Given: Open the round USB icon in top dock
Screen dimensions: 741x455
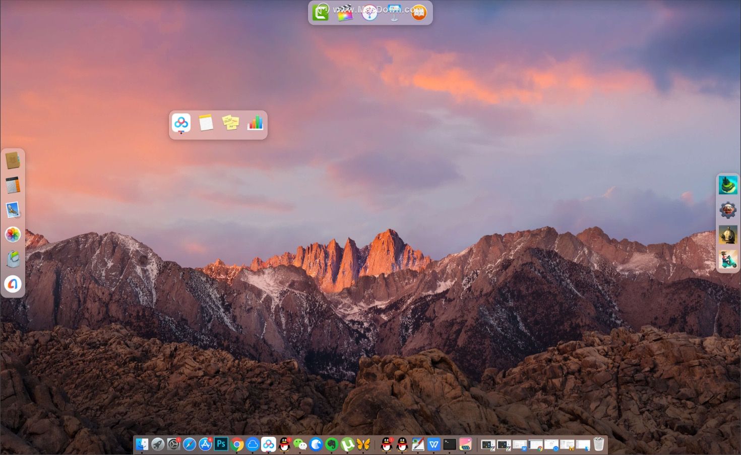Looking at the screenshot, I should tap(369, 12).
